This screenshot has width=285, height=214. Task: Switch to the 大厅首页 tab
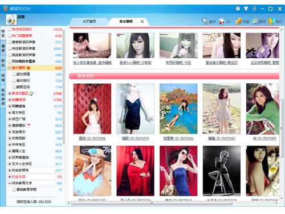(x=89, y=21)
